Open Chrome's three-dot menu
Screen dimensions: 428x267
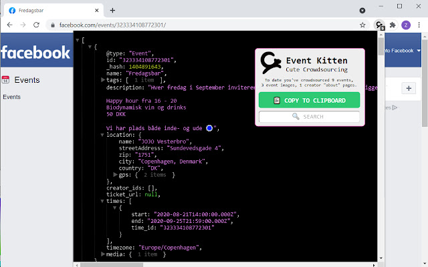(x=419, y=25)
